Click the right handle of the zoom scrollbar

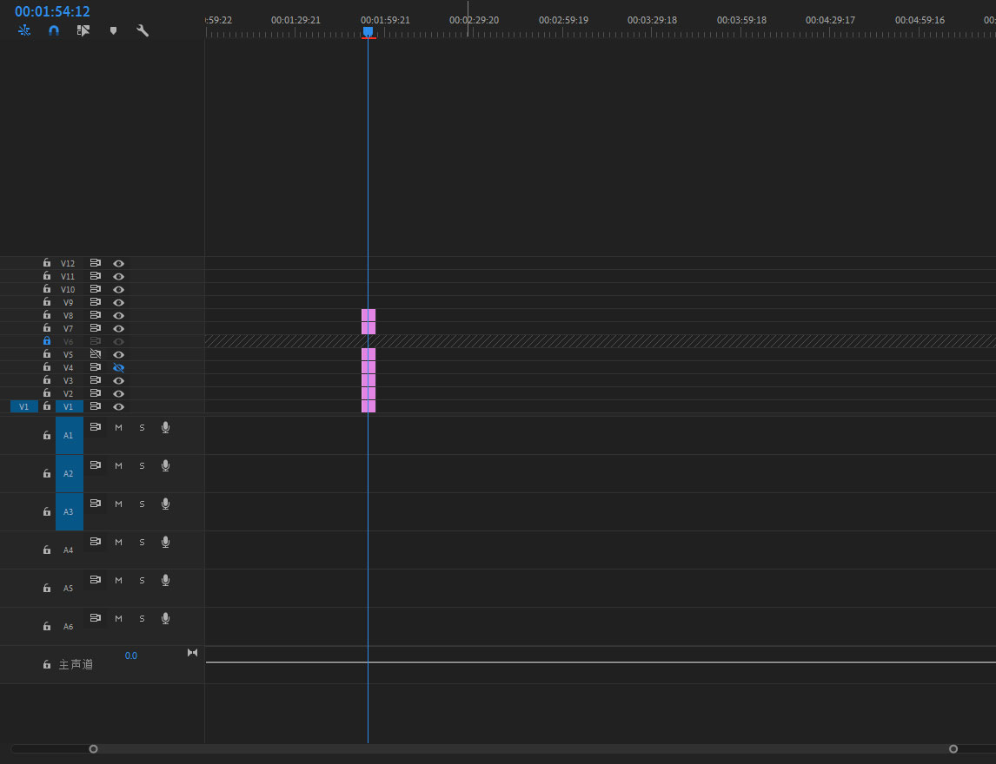953,748
